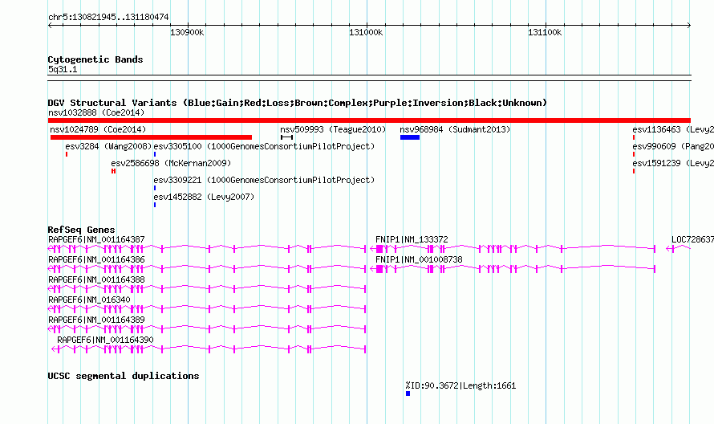Click the segmental duplication blue block
The image size is (714, 424).
[x=408, y=393]
